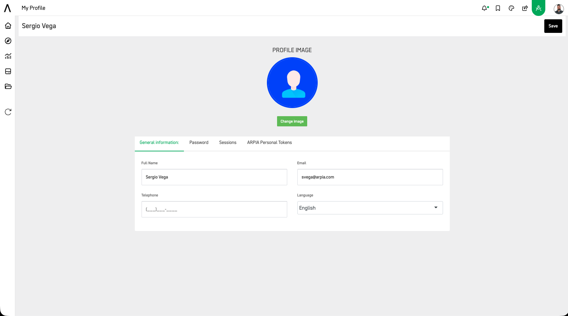The image size is (568, 316).
Task: Open the theme palette icon
Action: (511, 8)
